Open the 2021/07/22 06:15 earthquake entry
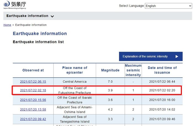 33,82
